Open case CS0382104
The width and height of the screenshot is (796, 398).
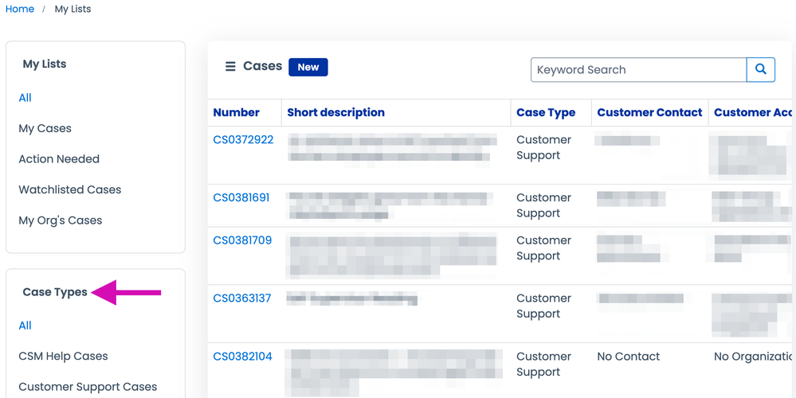242,356
